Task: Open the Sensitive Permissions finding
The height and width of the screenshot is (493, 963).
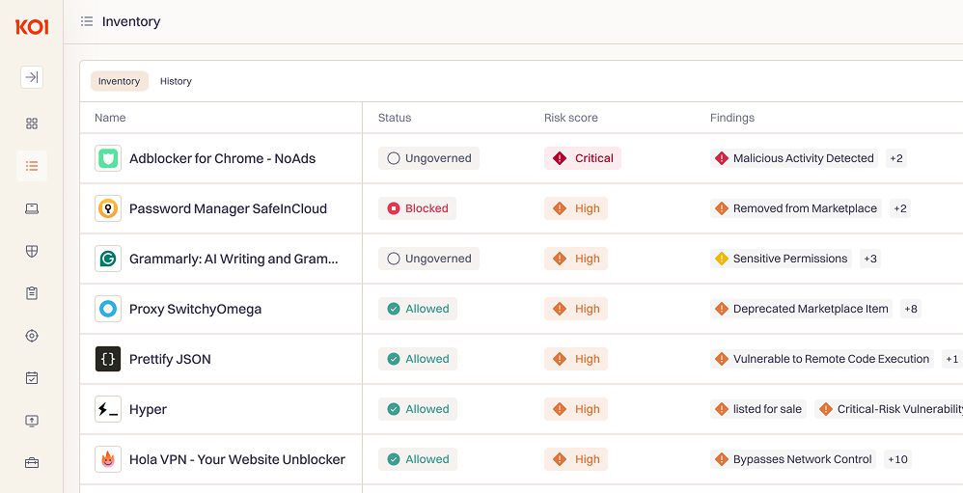Action: 782,259
